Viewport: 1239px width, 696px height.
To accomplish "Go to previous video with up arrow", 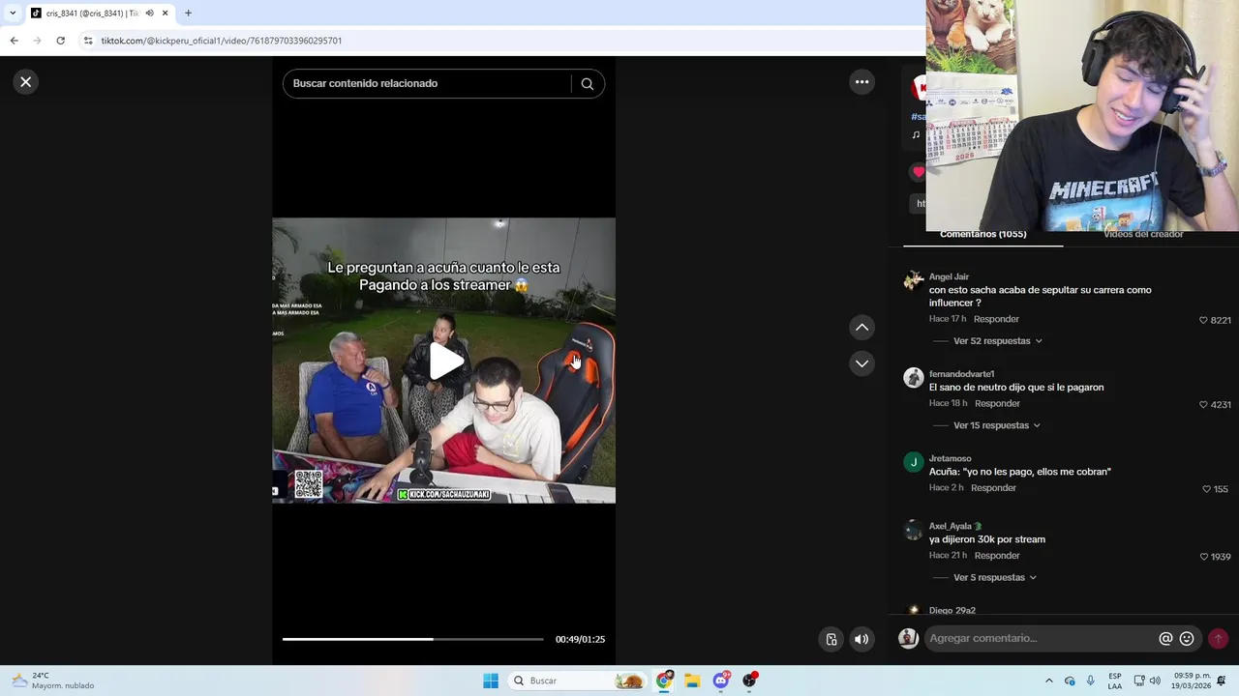I will (861, 328).
